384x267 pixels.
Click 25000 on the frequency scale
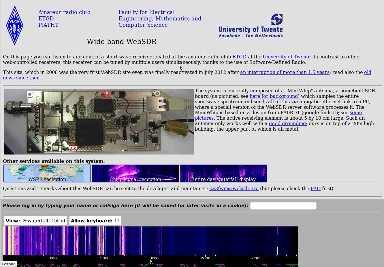coord(256,258)
